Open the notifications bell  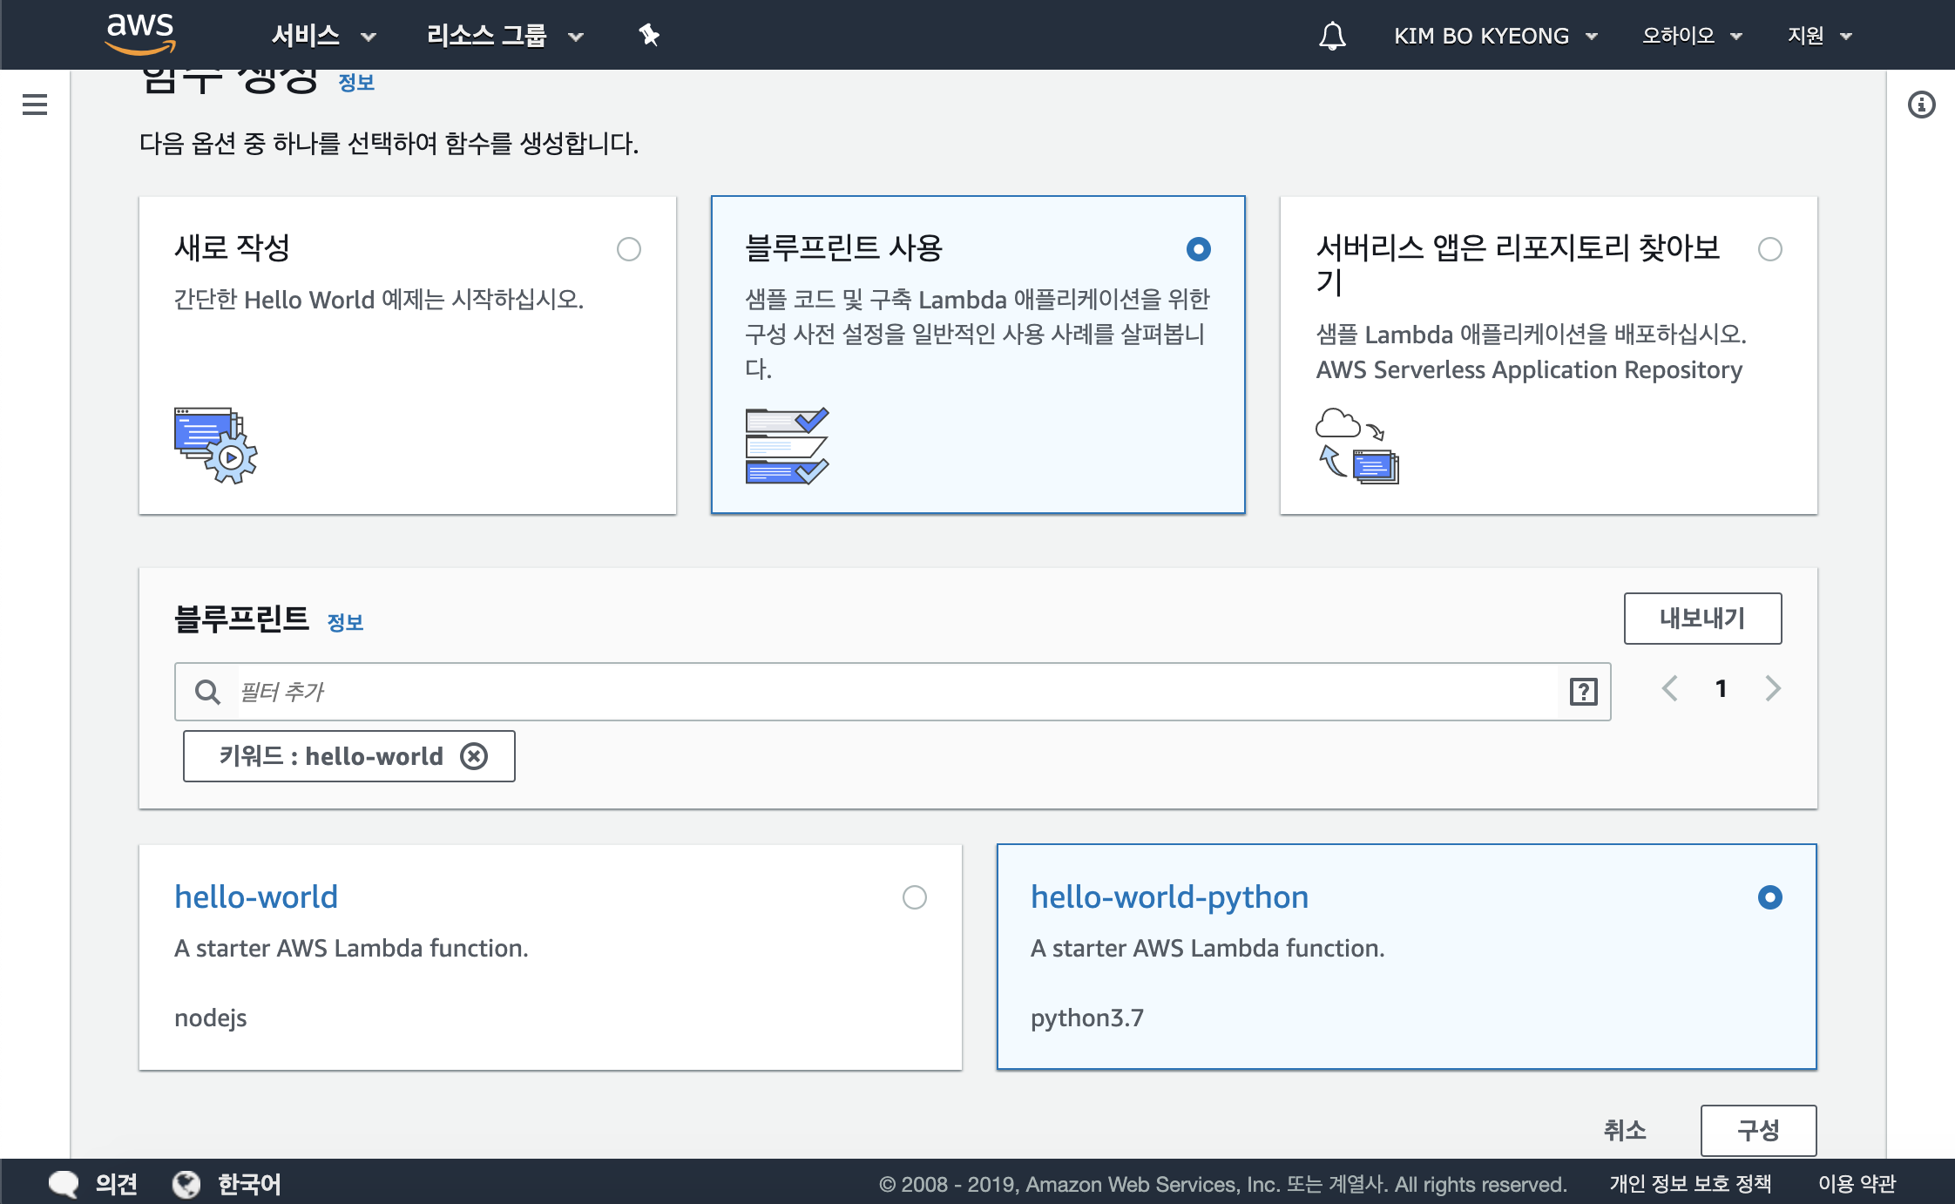click(x=1332, y=36)
